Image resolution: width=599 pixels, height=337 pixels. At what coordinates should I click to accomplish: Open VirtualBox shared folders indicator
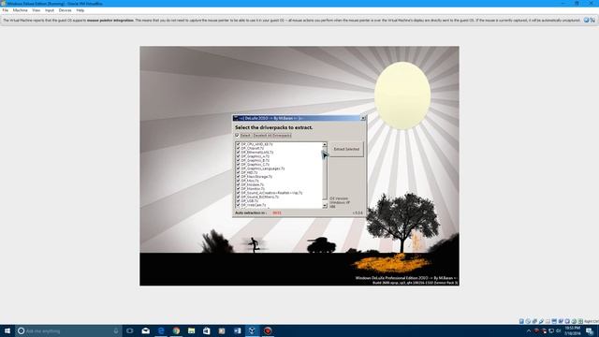tap(548, 321)
